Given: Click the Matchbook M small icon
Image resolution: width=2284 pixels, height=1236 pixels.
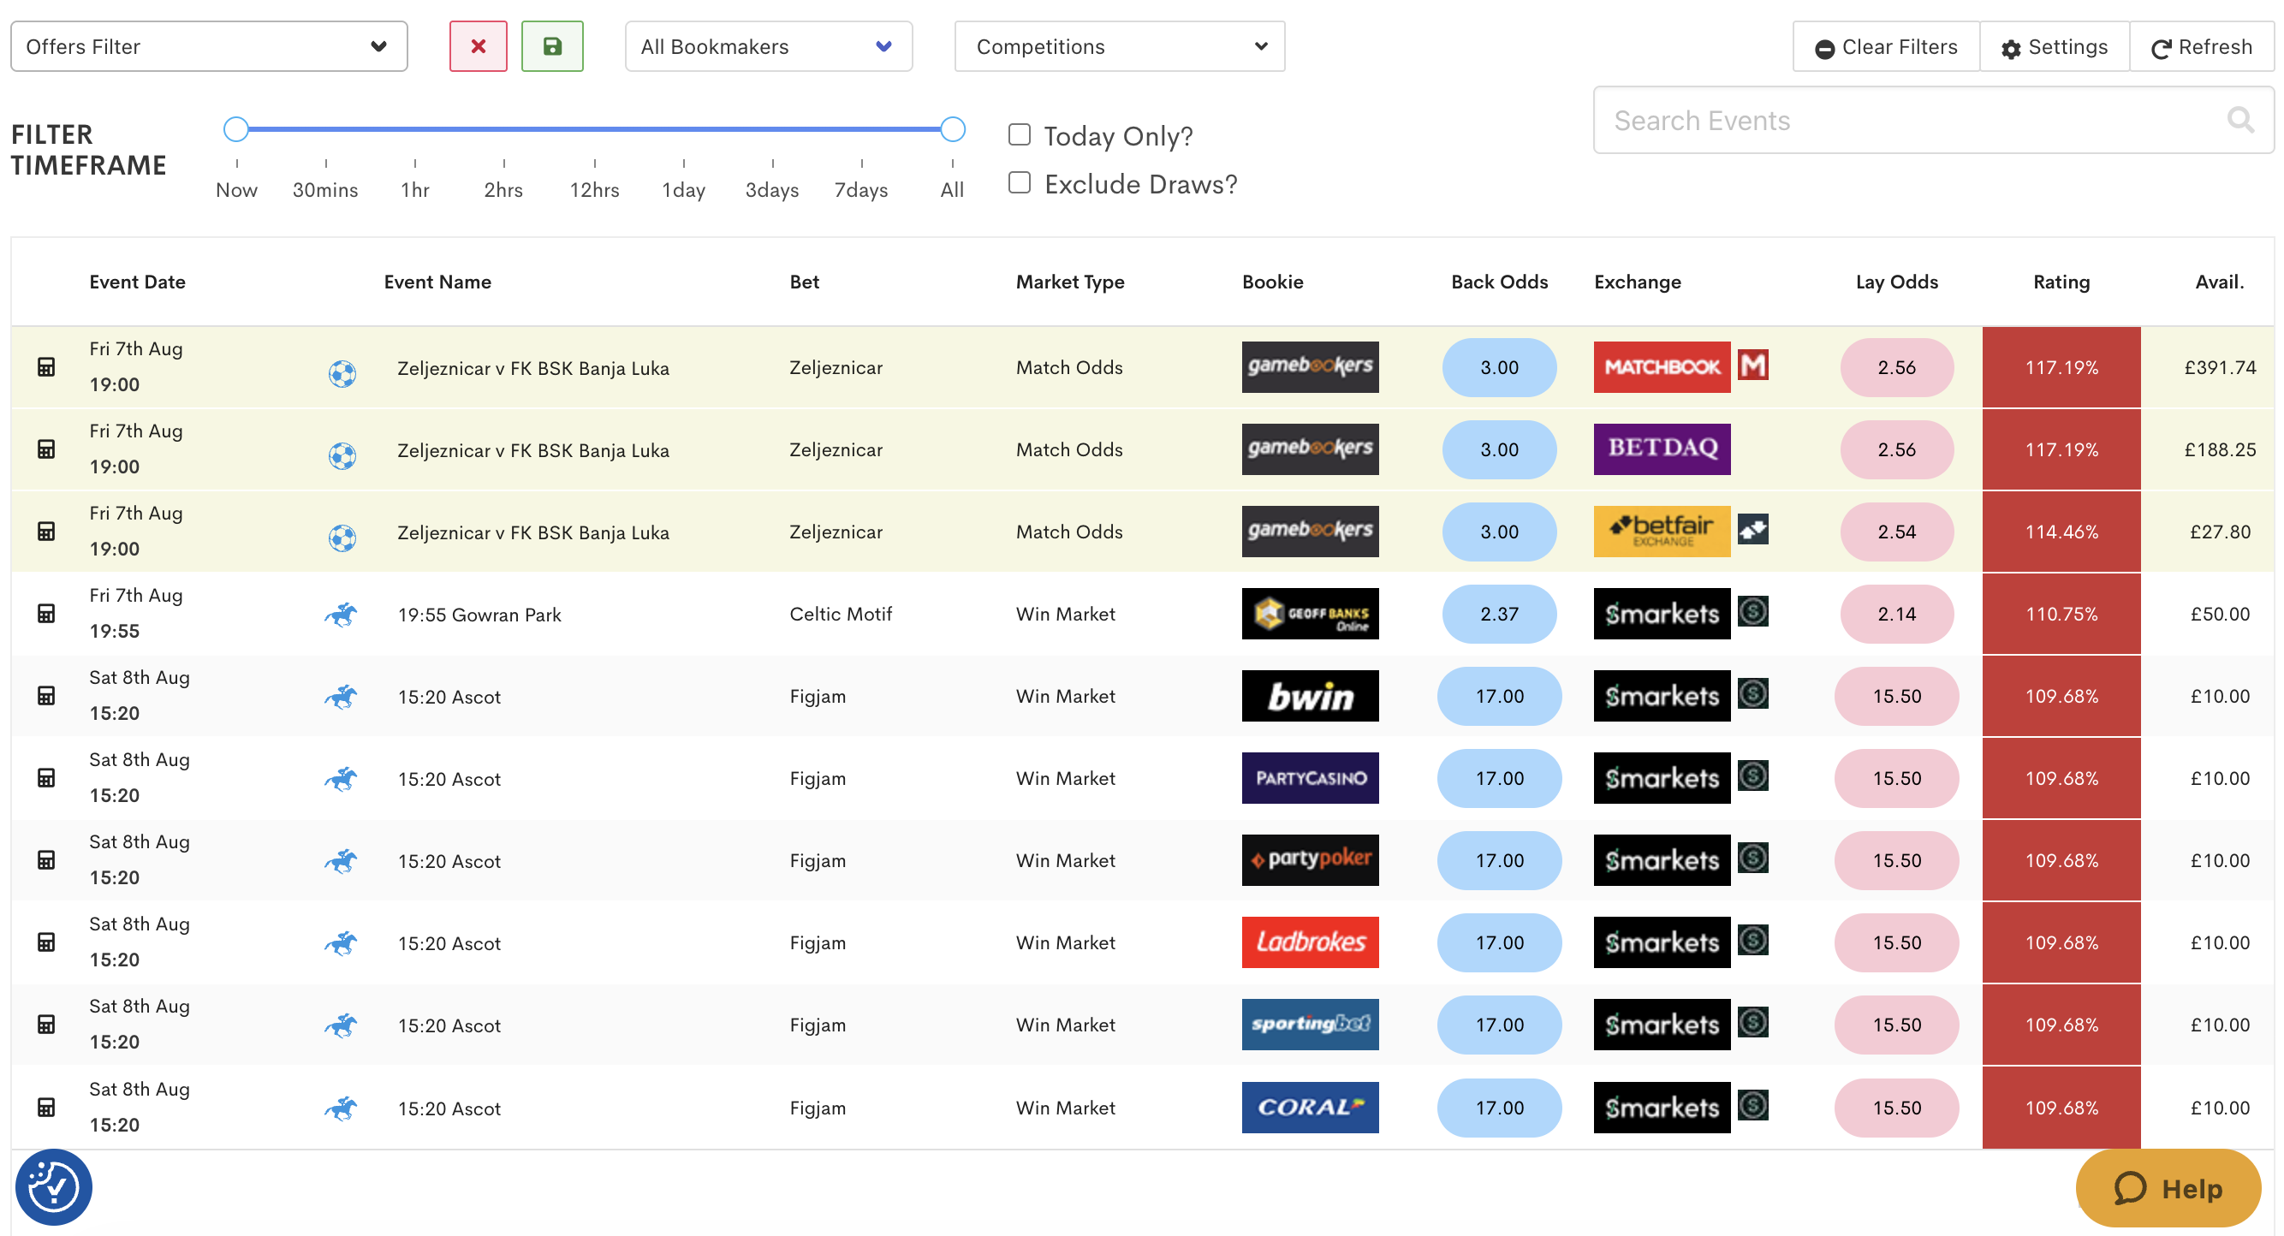Looking at the screenshot, I should (1753, 365).
